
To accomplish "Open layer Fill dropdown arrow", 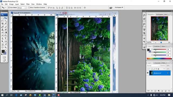I will 171,69.
